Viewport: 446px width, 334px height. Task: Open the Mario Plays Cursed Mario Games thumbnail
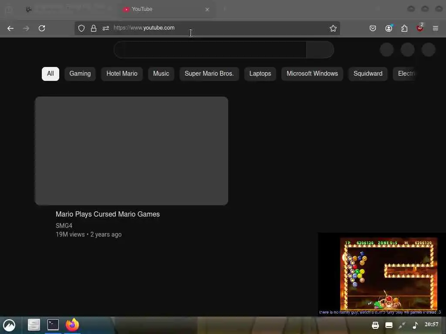[132, 151]
